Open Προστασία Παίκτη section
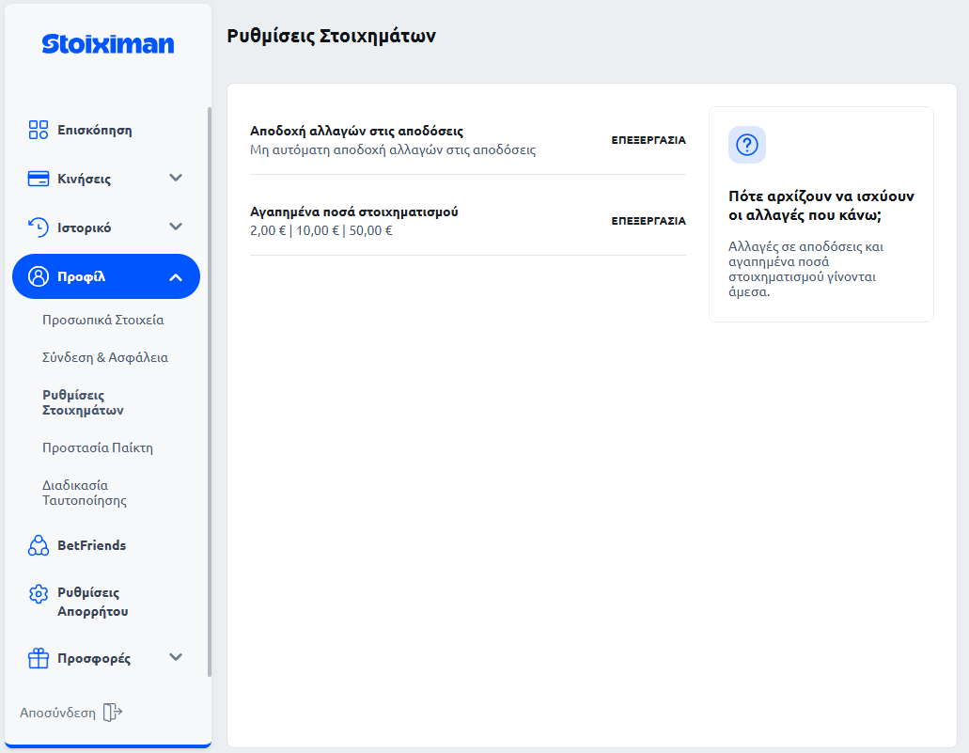 click(x=98, y=447)
